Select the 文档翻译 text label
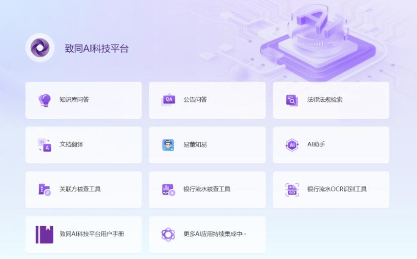Screen dimensions: 417x259 (71, 145)
